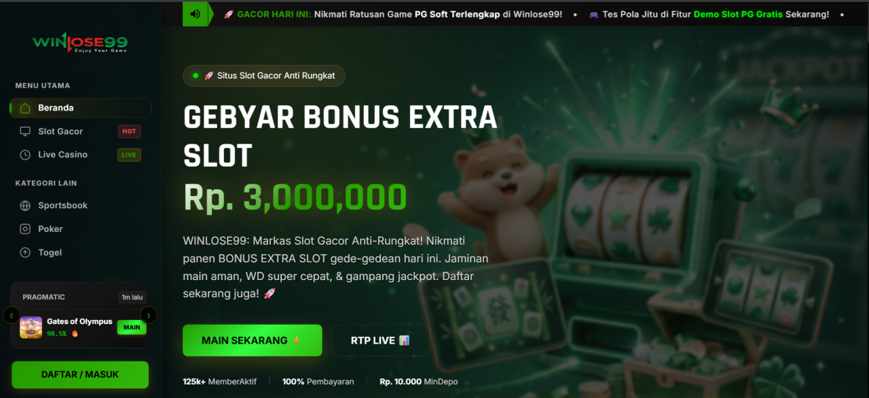The width and height of the screenshot is (869, 398).
Task: Click the Gates of Olympus thumbnail
Action: [x=31, y=327]
